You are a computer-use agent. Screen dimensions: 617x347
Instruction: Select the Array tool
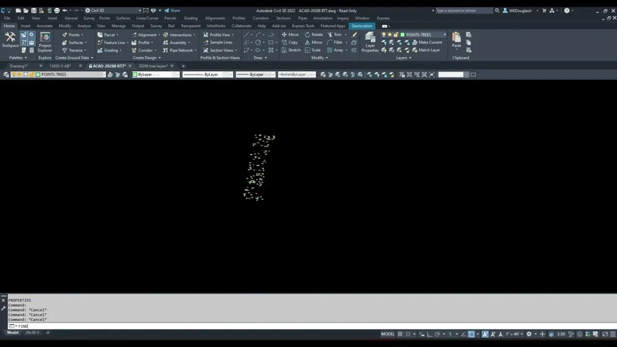pyautogui.click(x=335, y=50)
